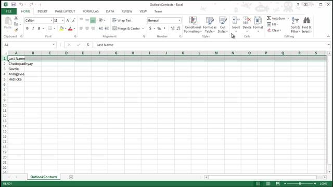Screen dimensions: 333x187
Task: Open Format as Table gallery
Action: 210,25
